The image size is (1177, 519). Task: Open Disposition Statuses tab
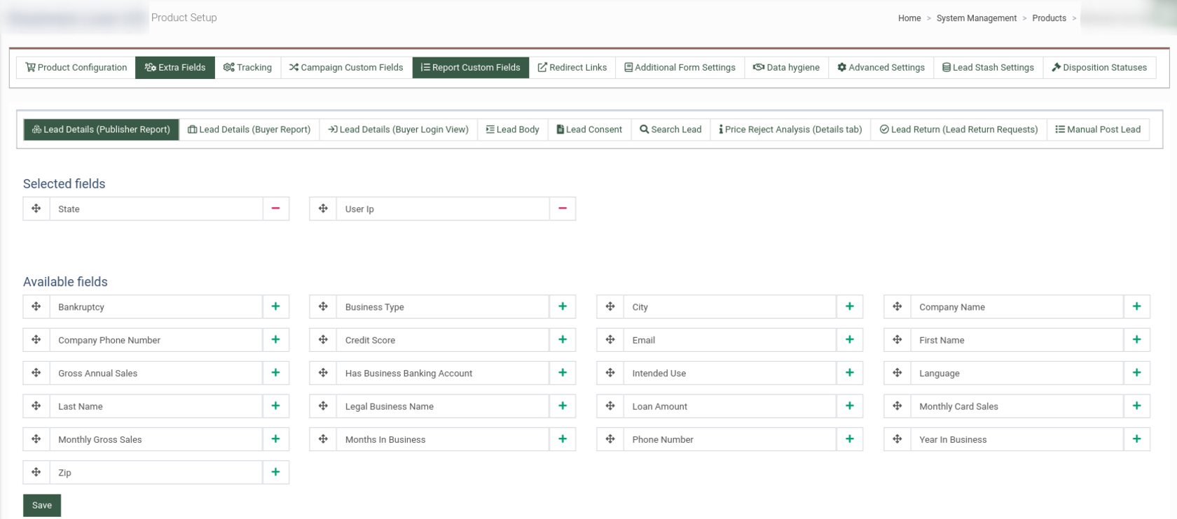pyautogui.click(x=1099, y=67)
